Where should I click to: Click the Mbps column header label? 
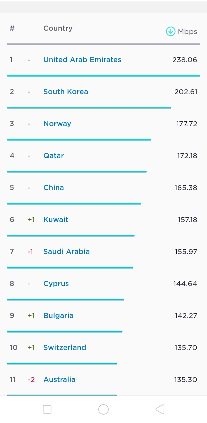(187, 32)
